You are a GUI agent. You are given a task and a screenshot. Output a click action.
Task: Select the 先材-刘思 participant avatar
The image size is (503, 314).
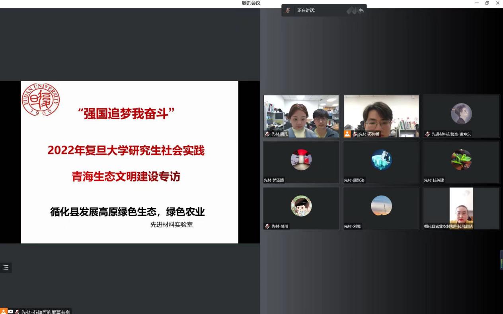[381, 206]
